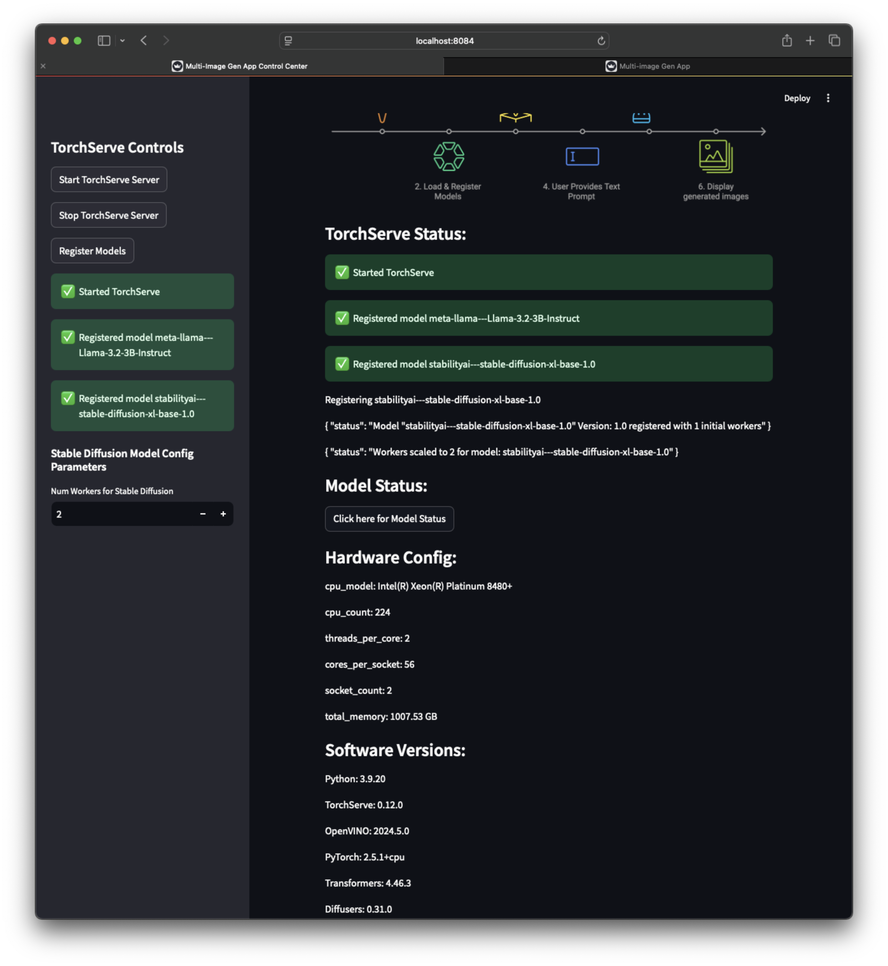The width and height of the screenshot is (888, 966).
Task: Open the Streamlit three-dot menu
Action: tap(828, 98)
